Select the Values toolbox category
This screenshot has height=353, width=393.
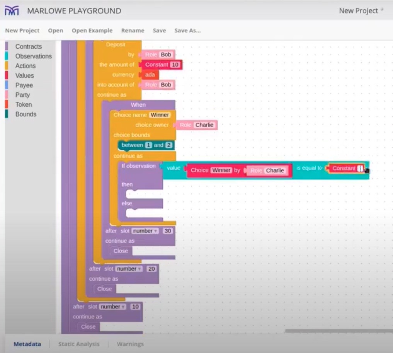pos(24,75)
